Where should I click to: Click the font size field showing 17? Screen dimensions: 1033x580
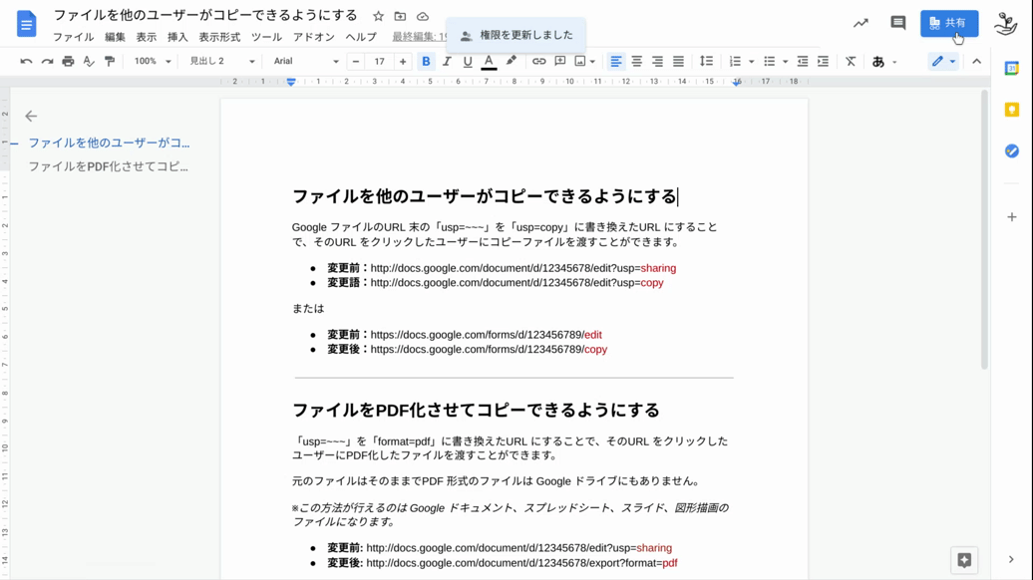click(x=380, y=61)
